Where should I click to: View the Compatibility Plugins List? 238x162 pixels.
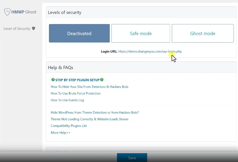69,126
